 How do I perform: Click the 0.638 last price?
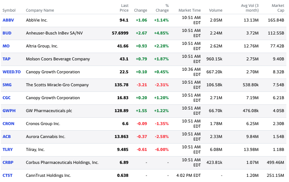click(x=123, y=176)
